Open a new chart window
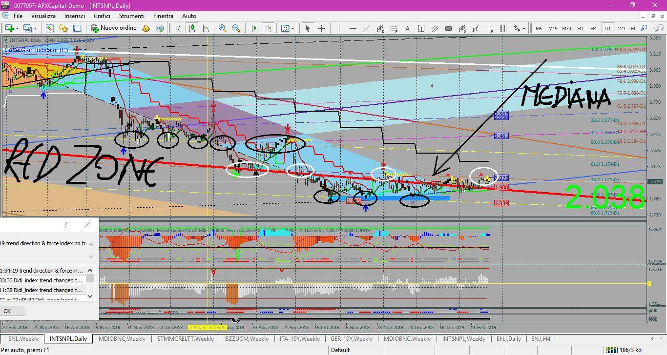The height and width of the screenshot is (355, 667). [x=9, y=28]
